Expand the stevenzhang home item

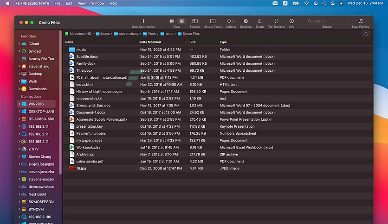19,66
